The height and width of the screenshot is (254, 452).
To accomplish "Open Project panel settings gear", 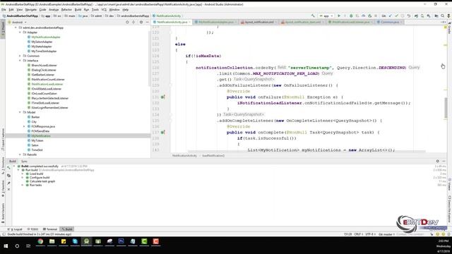I will 141,22.
